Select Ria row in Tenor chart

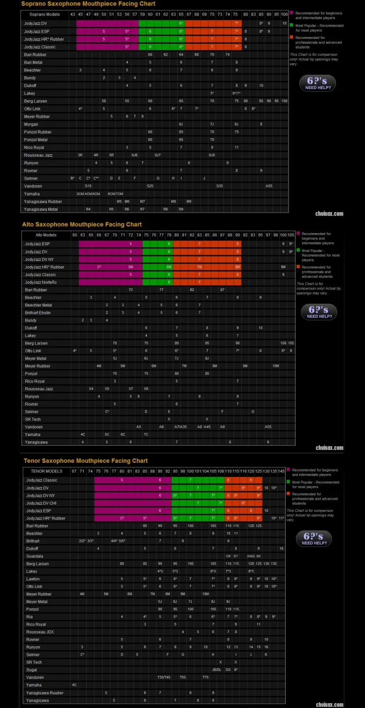click(155, 617)
